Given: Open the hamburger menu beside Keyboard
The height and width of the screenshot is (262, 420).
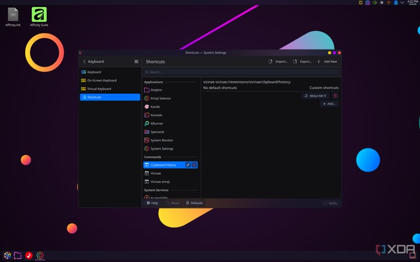Looking at the screenshot, I should [x=136, y=62].
